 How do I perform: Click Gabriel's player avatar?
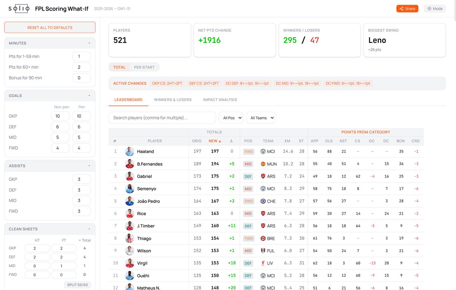[130, 176]
